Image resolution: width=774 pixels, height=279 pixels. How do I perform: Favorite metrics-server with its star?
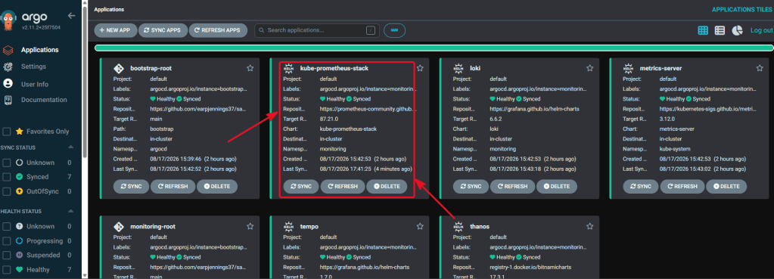tap(760, 68)
